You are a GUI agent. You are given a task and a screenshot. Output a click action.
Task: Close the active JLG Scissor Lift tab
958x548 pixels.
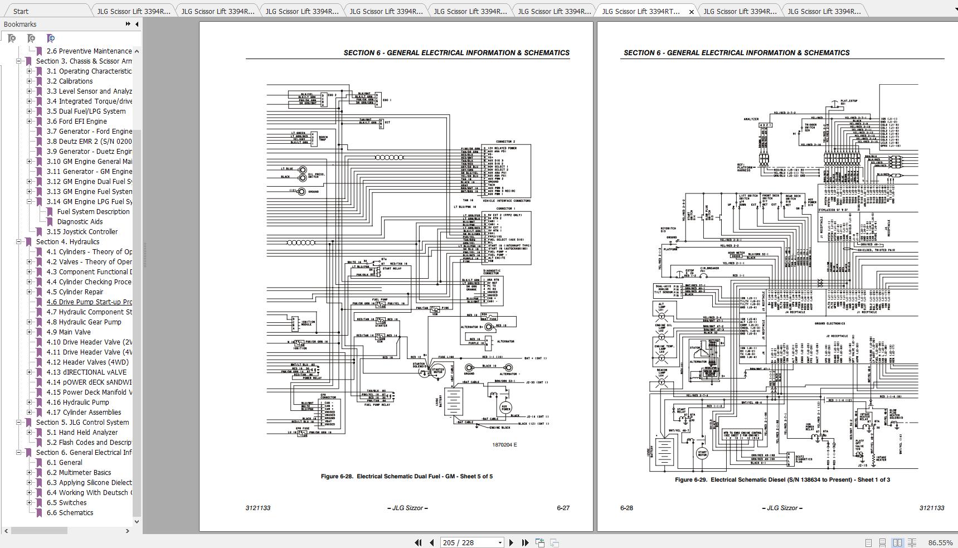click(692, 11)
